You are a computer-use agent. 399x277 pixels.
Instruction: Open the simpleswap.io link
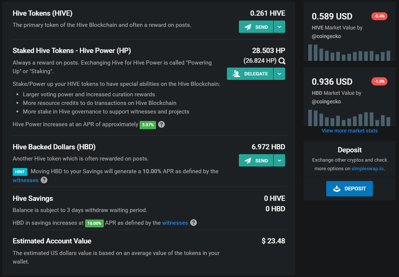[x=367, y=168]
